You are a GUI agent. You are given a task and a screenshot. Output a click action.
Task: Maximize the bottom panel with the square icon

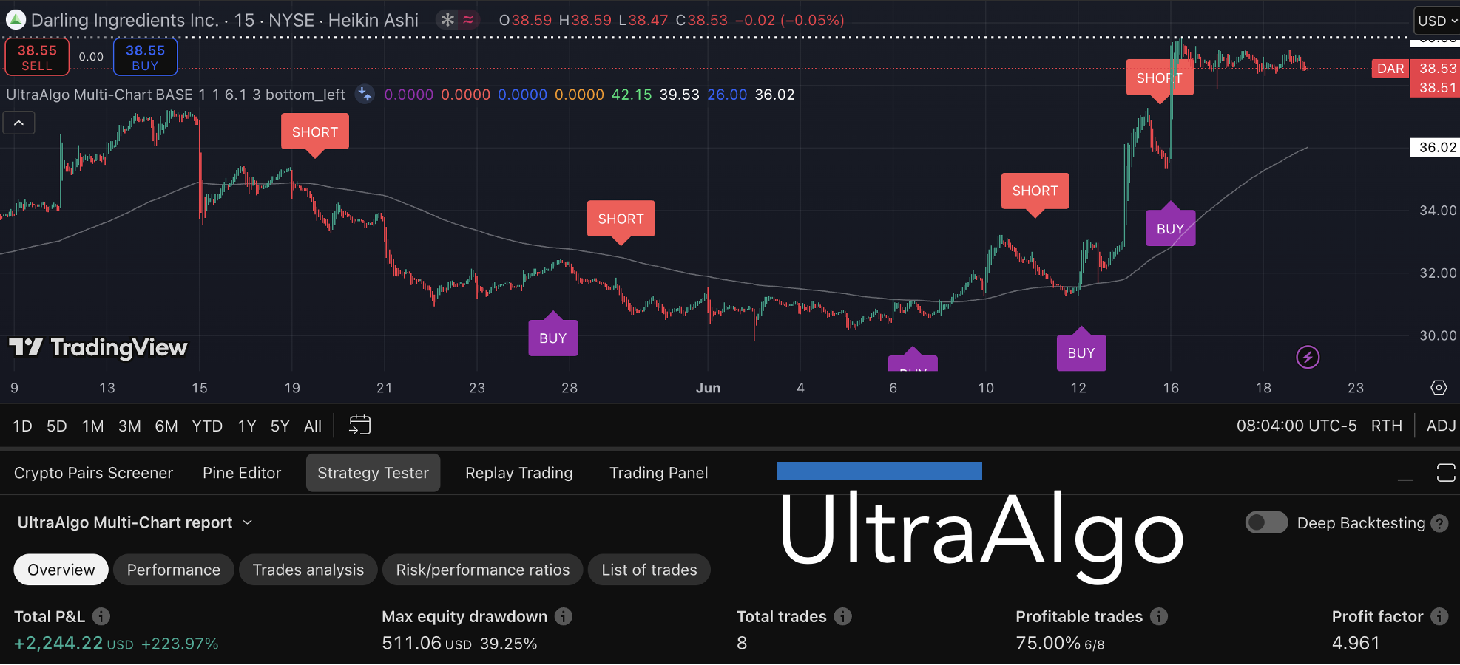tap(1446, 473)
